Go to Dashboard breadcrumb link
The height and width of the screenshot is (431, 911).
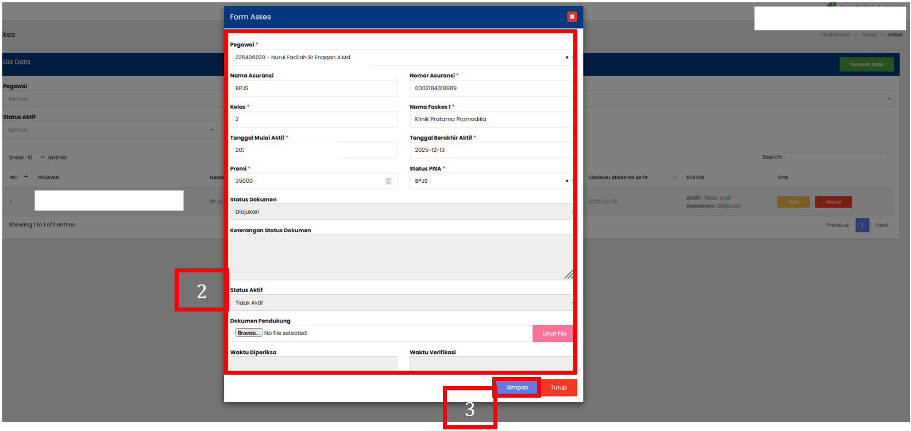(835, 34)
